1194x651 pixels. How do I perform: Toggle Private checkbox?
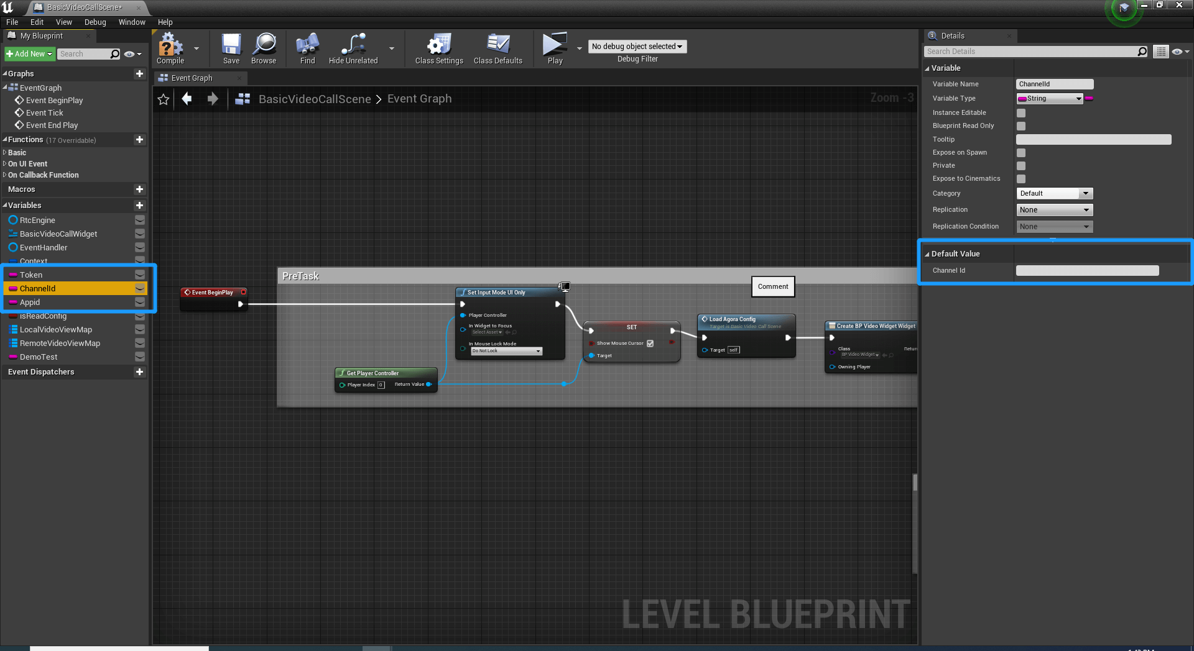pos(1021,166)
